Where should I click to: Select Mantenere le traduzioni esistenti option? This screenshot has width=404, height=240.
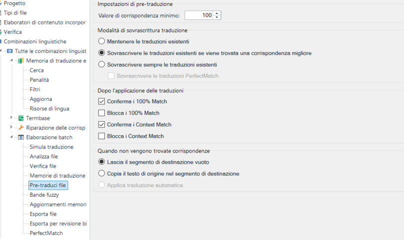[102, 41]
